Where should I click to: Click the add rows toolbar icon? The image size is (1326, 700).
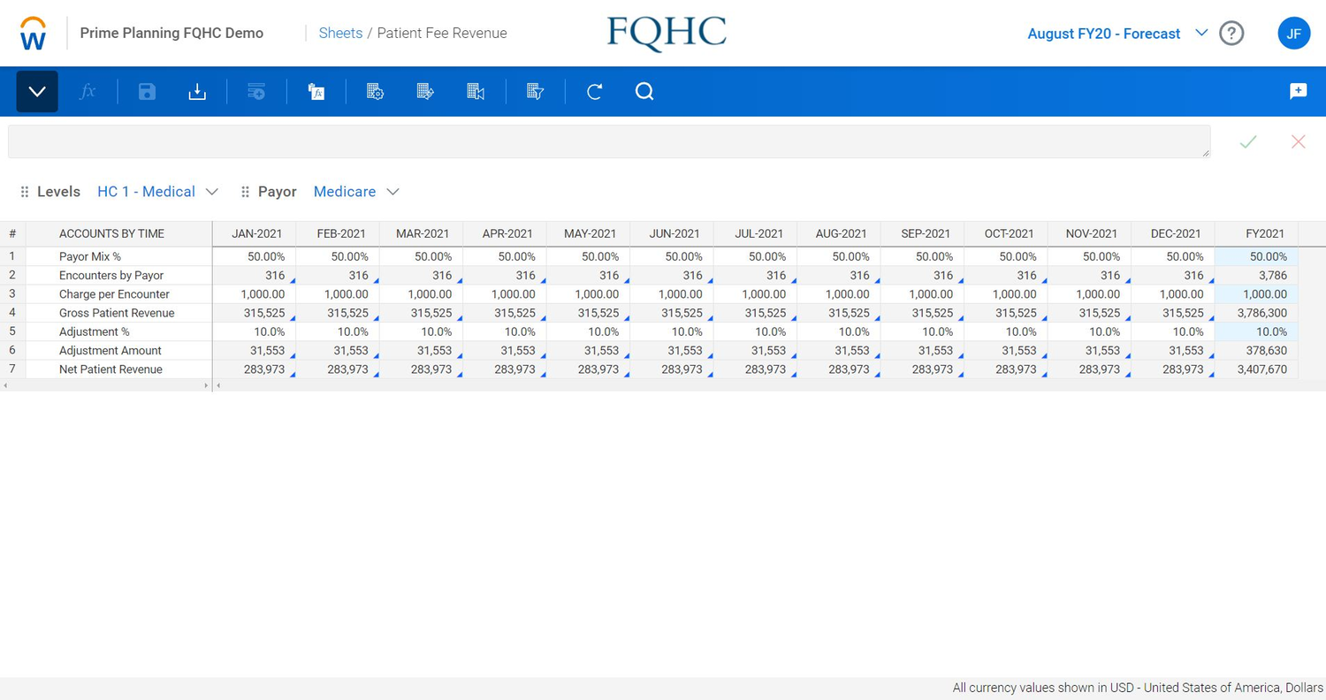click(x=256, y=91)
